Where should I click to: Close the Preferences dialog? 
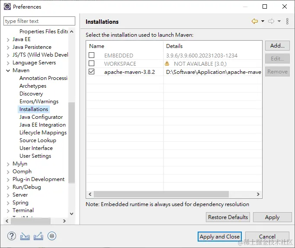tap(285, 6)
